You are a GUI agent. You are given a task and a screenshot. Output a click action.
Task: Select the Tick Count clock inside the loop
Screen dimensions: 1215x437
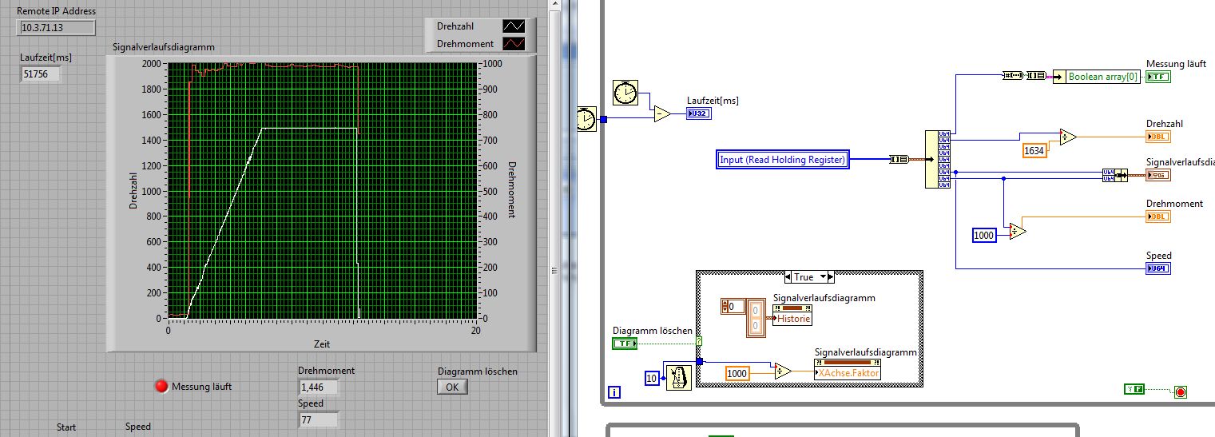[x=625, y=93]
